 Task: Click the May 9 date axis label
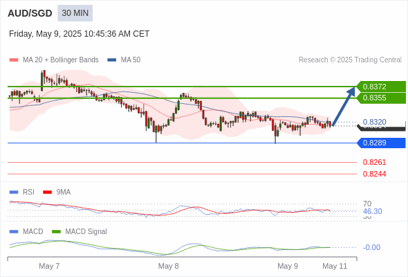(288, 266)
